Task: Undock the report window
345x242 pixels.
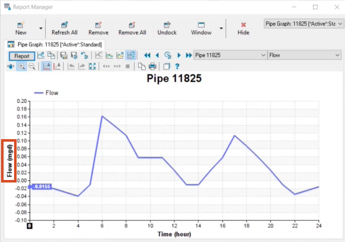Action: pos(167,28)
